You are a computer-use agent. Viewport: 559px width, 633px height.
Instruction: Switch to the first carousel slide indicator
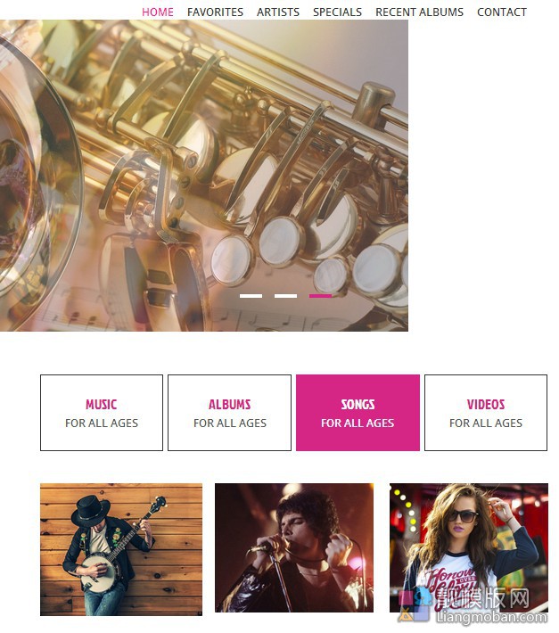[x=251, y=296]
